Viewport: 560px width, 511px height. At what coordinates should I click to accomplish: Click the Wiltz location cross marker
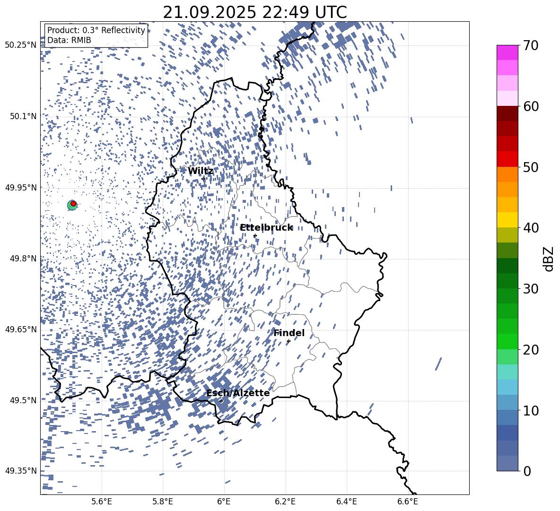click(203, 179)
